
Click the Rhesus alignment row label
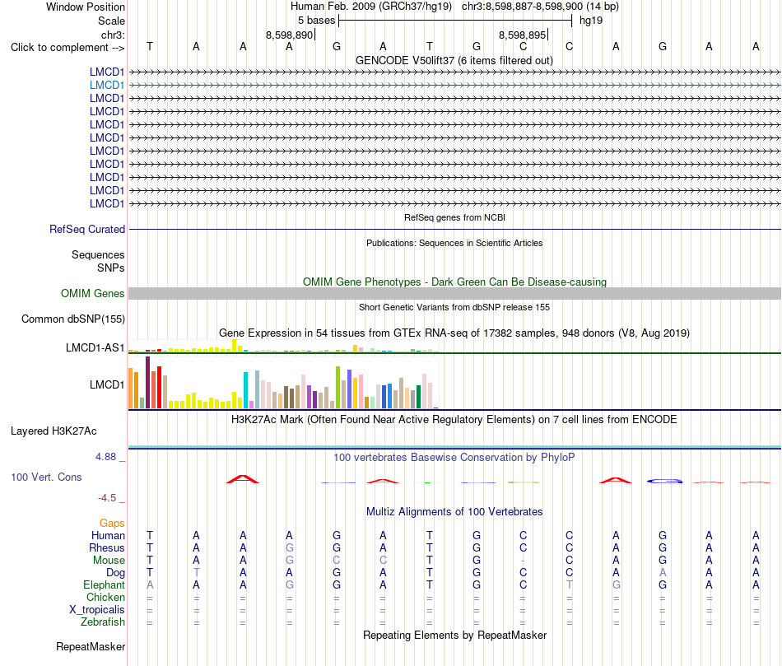pyautogui.click(x=107, y=547)
